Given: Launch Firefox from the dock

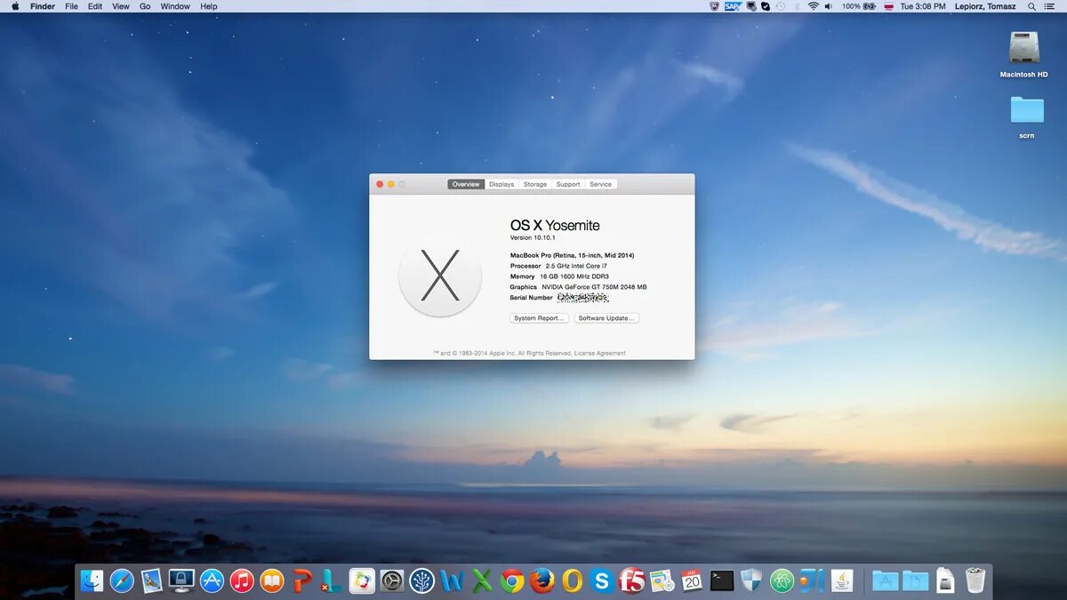Looking at the screenshot, I should pos(542,581).
